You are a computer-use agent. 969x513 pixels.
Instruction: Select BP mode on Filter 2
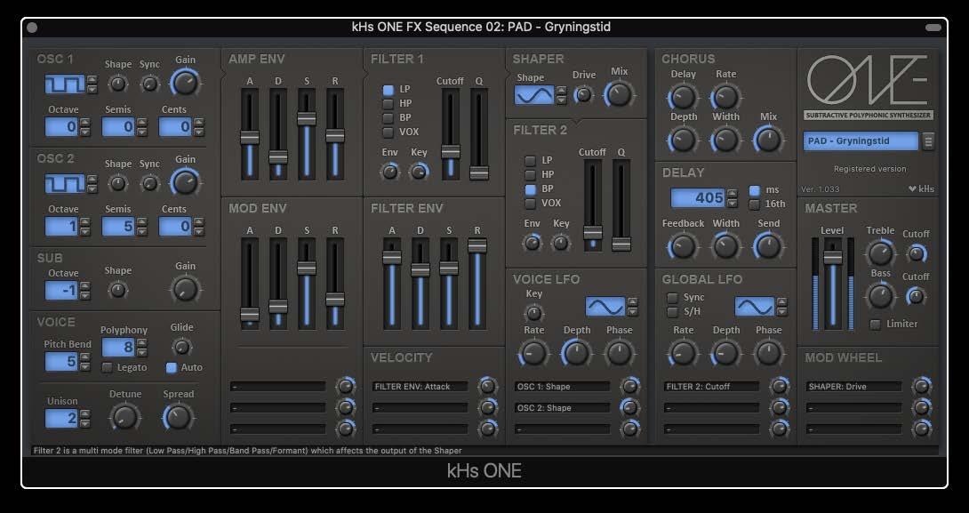(530, 189)
